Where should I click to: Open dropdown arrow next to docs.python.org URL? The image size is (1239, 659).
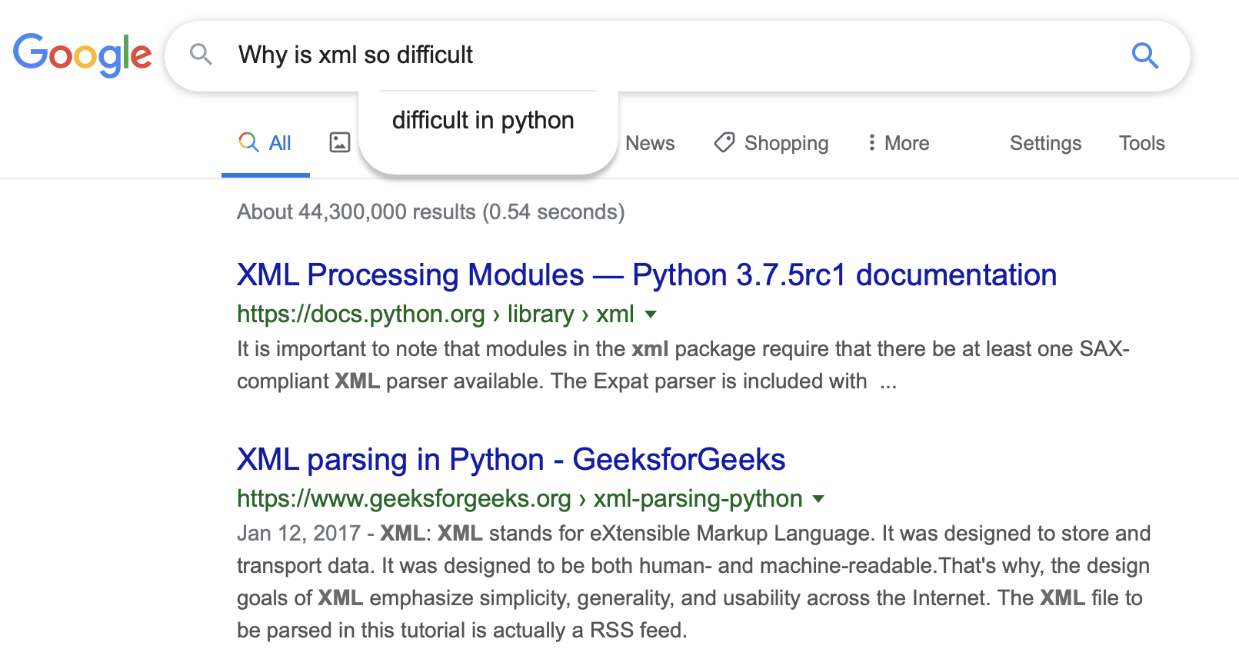[x=651, y=314]
